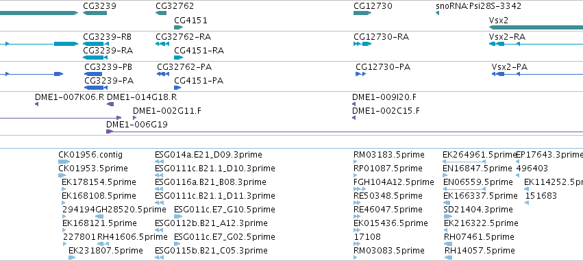Screen dimensions: 583x261
Task: Open protein CG4151-PA
Action: [199, 81]
